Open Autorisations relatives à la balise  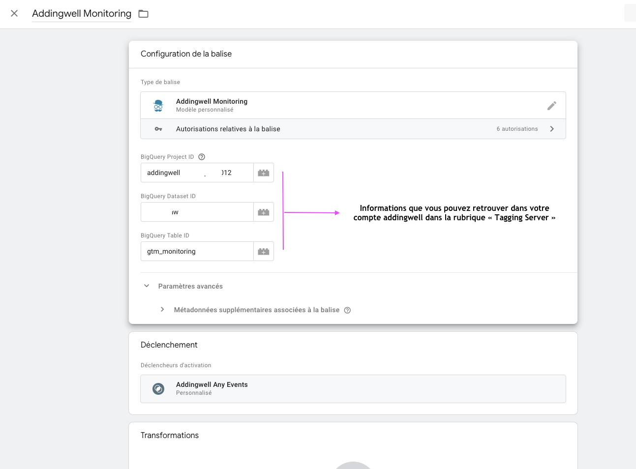click(x=353, y=129)
